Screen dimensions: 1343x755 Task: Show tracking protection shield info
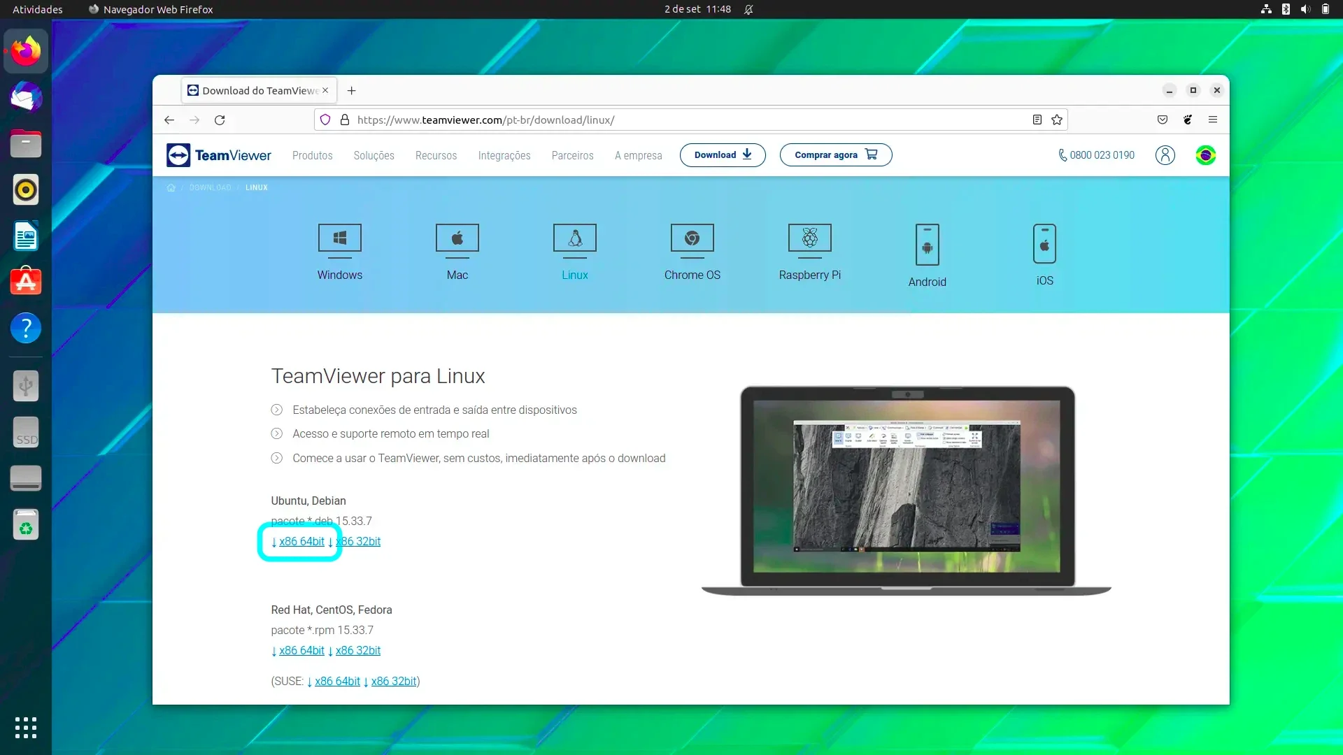click(325, 120)
